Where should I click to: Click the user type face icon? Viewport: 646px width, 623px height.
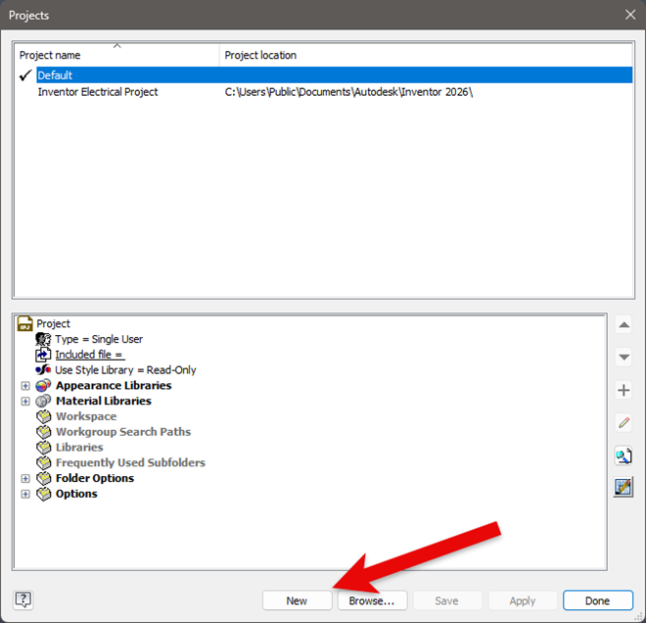click(43, 339)
